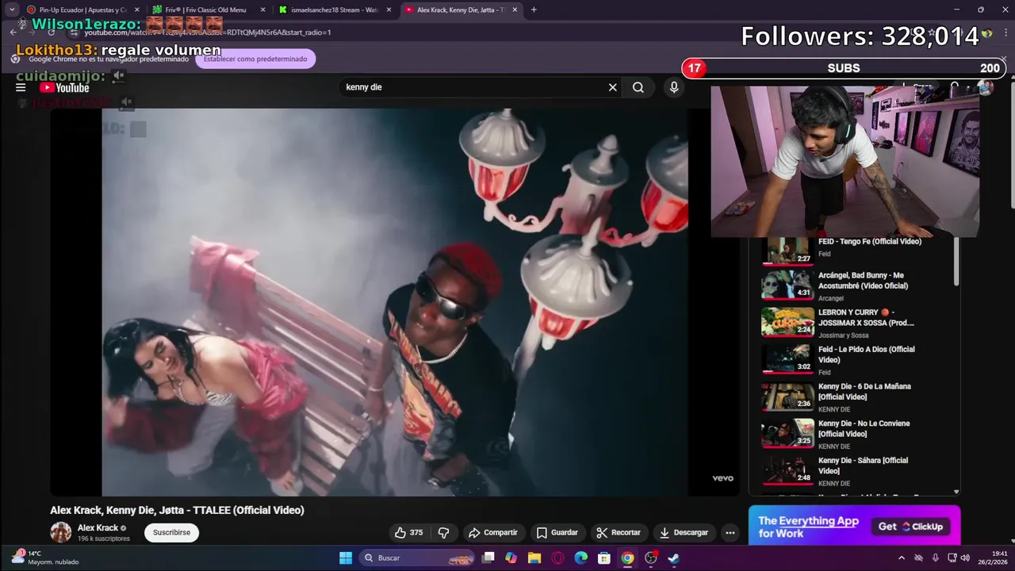The height and width of the screenshot is (571, 1015).
Task: Play FEID - Tengo Fe thumbnail
Action: click(787, 250)
